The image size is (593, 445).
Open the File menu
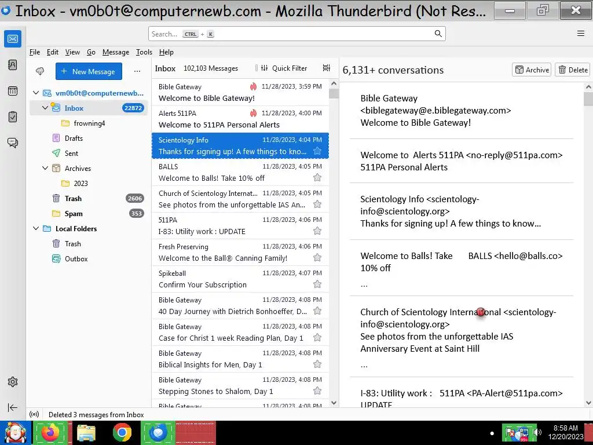pos(34,52)
